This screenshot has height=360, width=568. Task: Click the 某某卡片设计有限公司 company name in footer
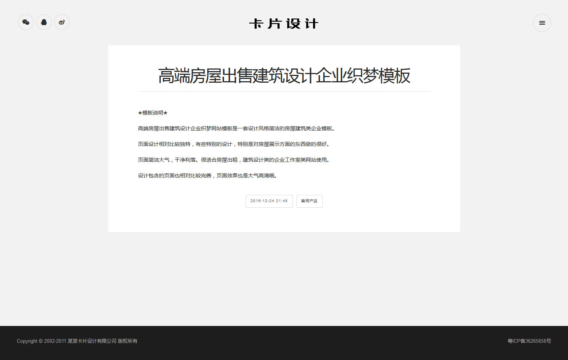[92, 341]
